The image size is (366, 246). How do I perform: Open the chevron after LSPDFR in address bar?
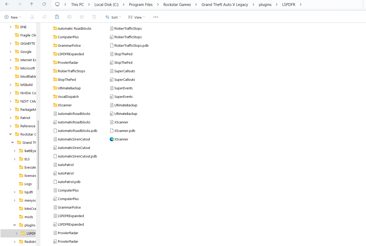tap(301, 4)
